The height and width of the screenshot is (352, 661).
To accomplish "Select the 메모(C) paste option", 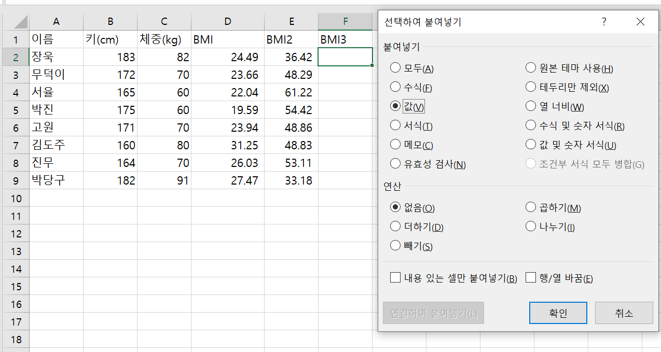I will pos(411,145).
